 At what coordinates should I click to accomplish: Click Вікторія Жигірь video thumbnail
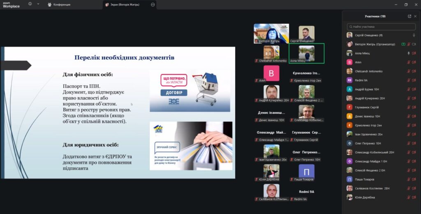coord(271,33)
